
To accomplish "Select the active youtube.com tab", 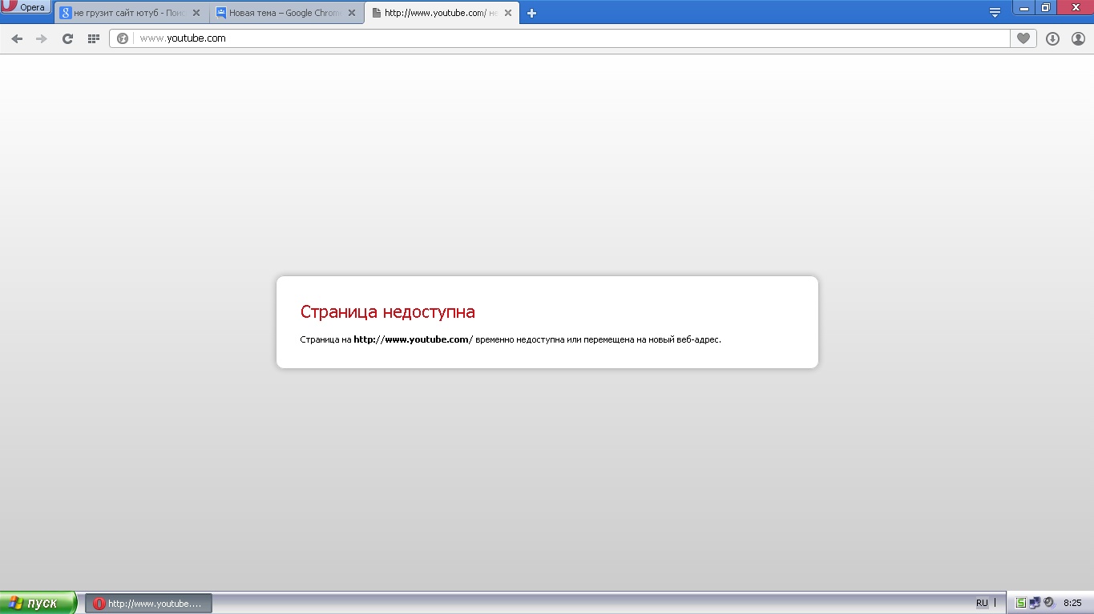I will [442, 13].
